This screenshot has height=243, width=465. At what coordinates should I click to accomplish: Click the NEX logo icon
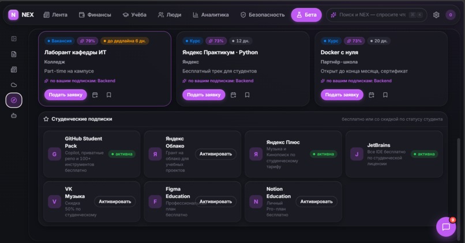click(x=13, y=14)
